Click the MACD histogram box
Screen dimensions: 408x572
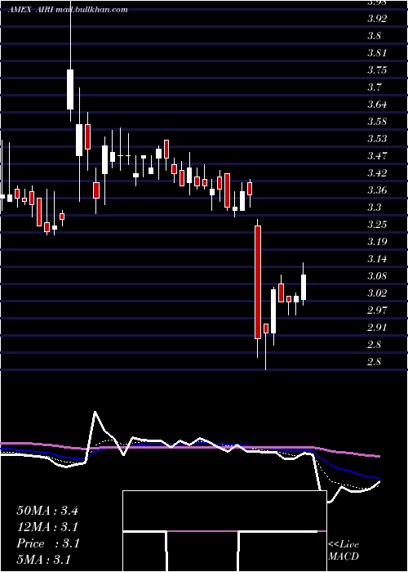click(224, 531)
